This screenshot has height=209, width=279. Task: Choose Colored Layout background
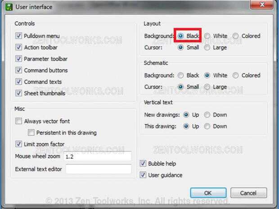tap(235, 36)
